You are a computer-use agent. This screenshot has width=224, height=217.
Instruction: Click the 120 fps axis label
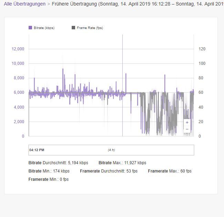point(202,49)
